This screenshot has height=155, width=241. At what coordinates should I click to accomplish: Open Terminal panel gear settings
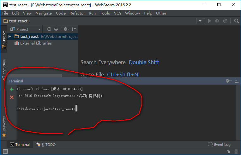tap(228, 81)
